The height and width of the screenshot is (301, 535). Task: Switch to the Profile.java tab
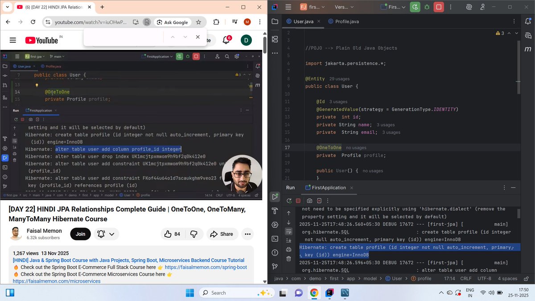tap(347, 21)
